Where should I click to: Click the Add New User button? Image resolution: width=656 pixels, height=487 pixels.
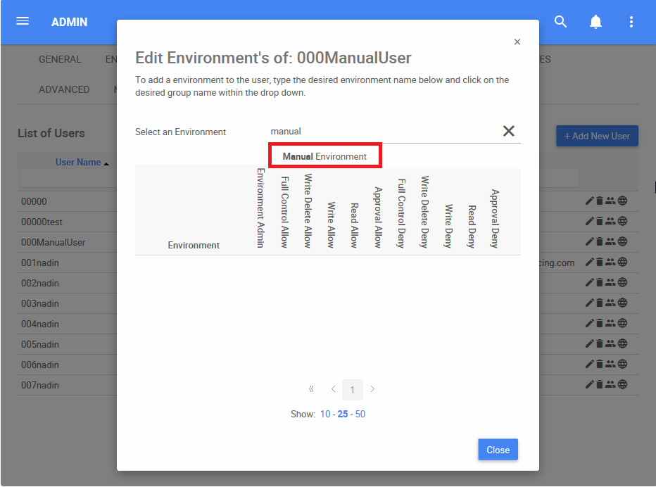pos(597,136)
